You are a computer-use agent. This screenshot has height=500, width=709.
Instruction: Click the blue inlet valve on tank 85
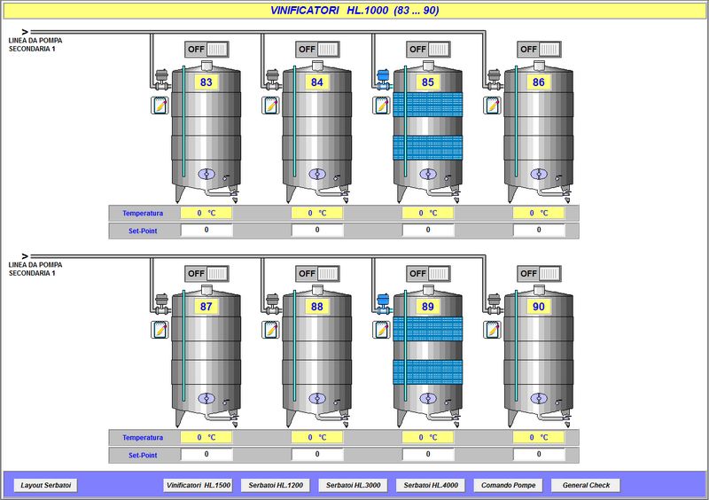(x=383, y=78)
